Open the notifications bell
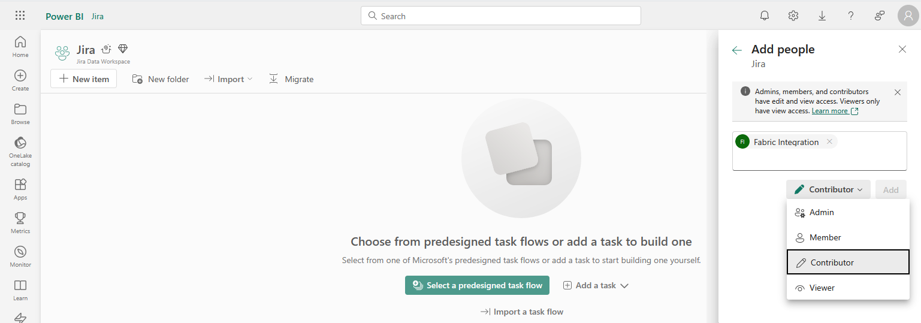 pos(765,16)
